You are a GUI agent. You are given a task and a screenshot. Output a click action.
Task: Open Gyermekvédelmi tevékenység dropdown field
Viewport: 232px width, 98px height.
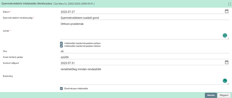click(x=144, y=18)
